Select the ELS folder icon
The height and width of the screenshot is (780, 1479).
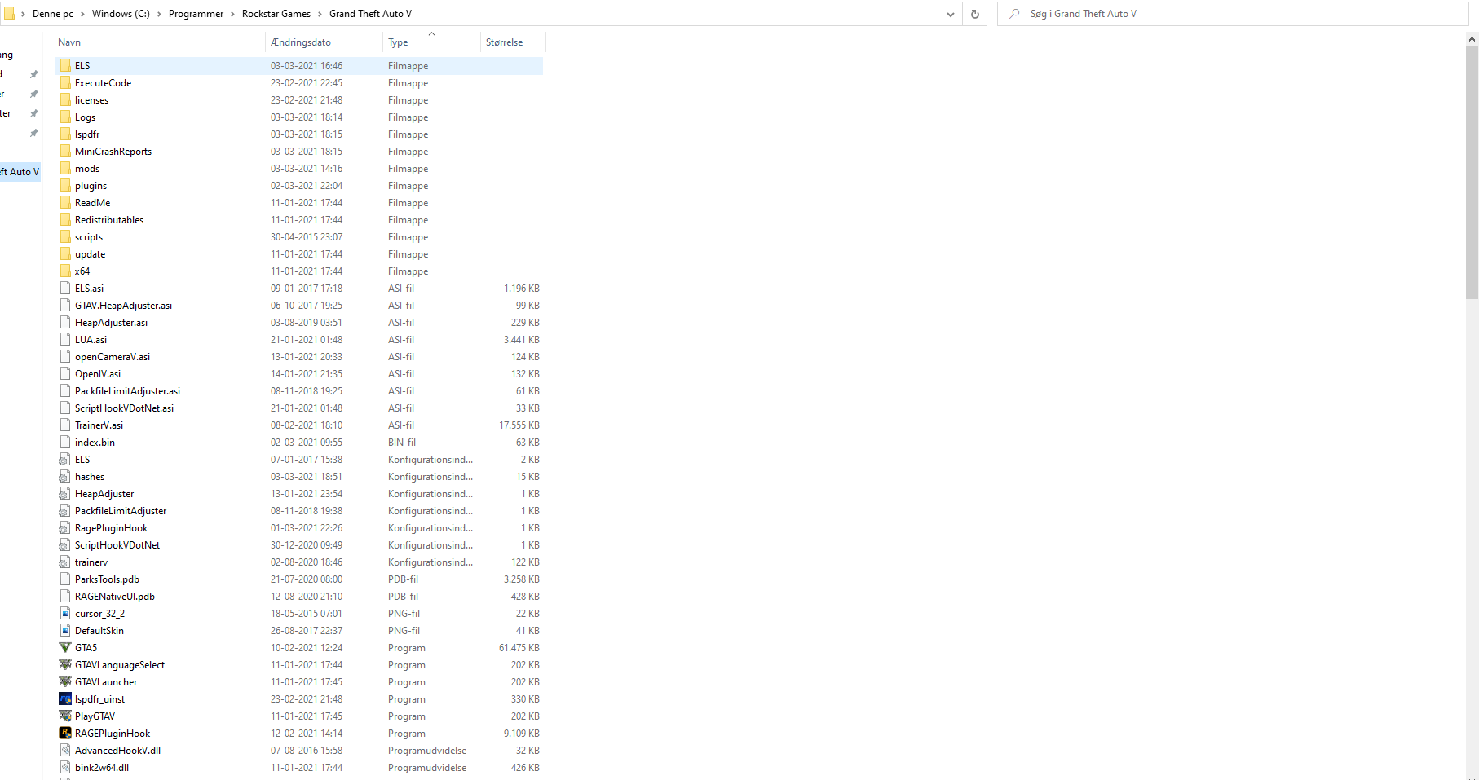(65, 65)
